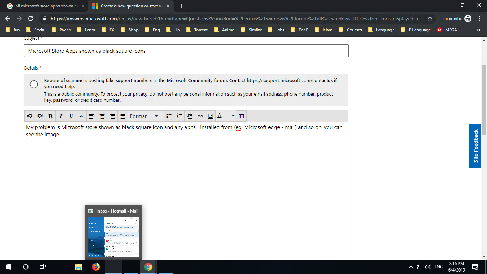Align text left
The image size is (487, 274).
click(92, 116)
